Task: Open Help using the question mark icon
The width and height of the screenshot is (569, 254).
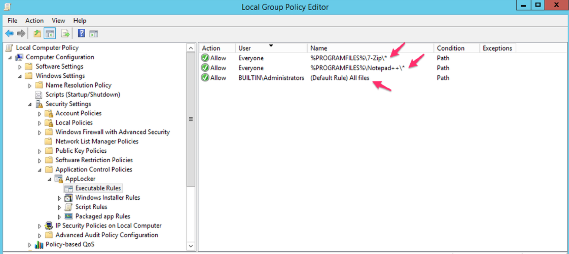Action: pyautogui.click(x=80, y=33)
